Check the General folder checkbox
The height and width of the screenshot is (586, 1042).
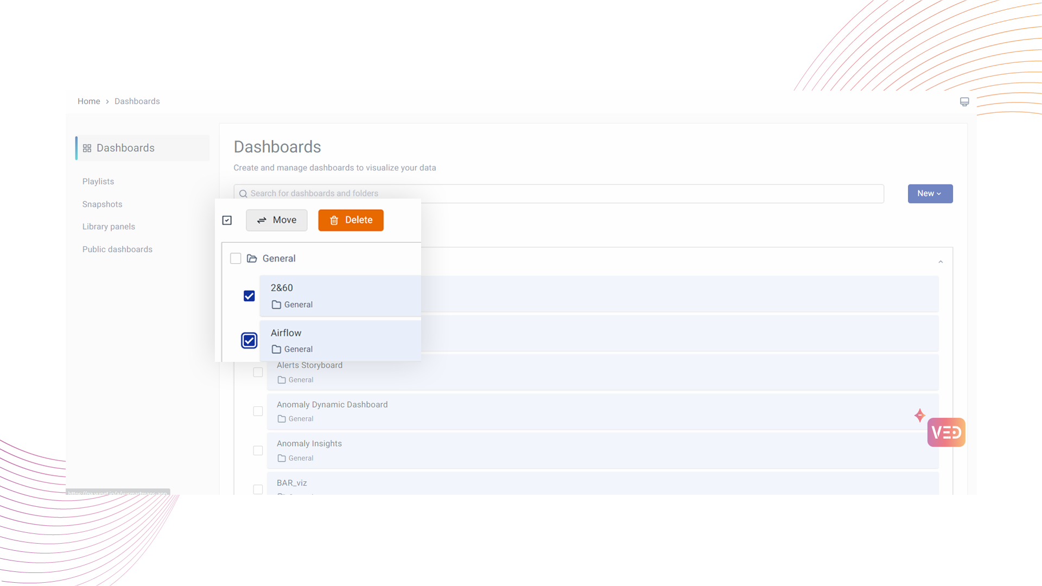point(236,258)
